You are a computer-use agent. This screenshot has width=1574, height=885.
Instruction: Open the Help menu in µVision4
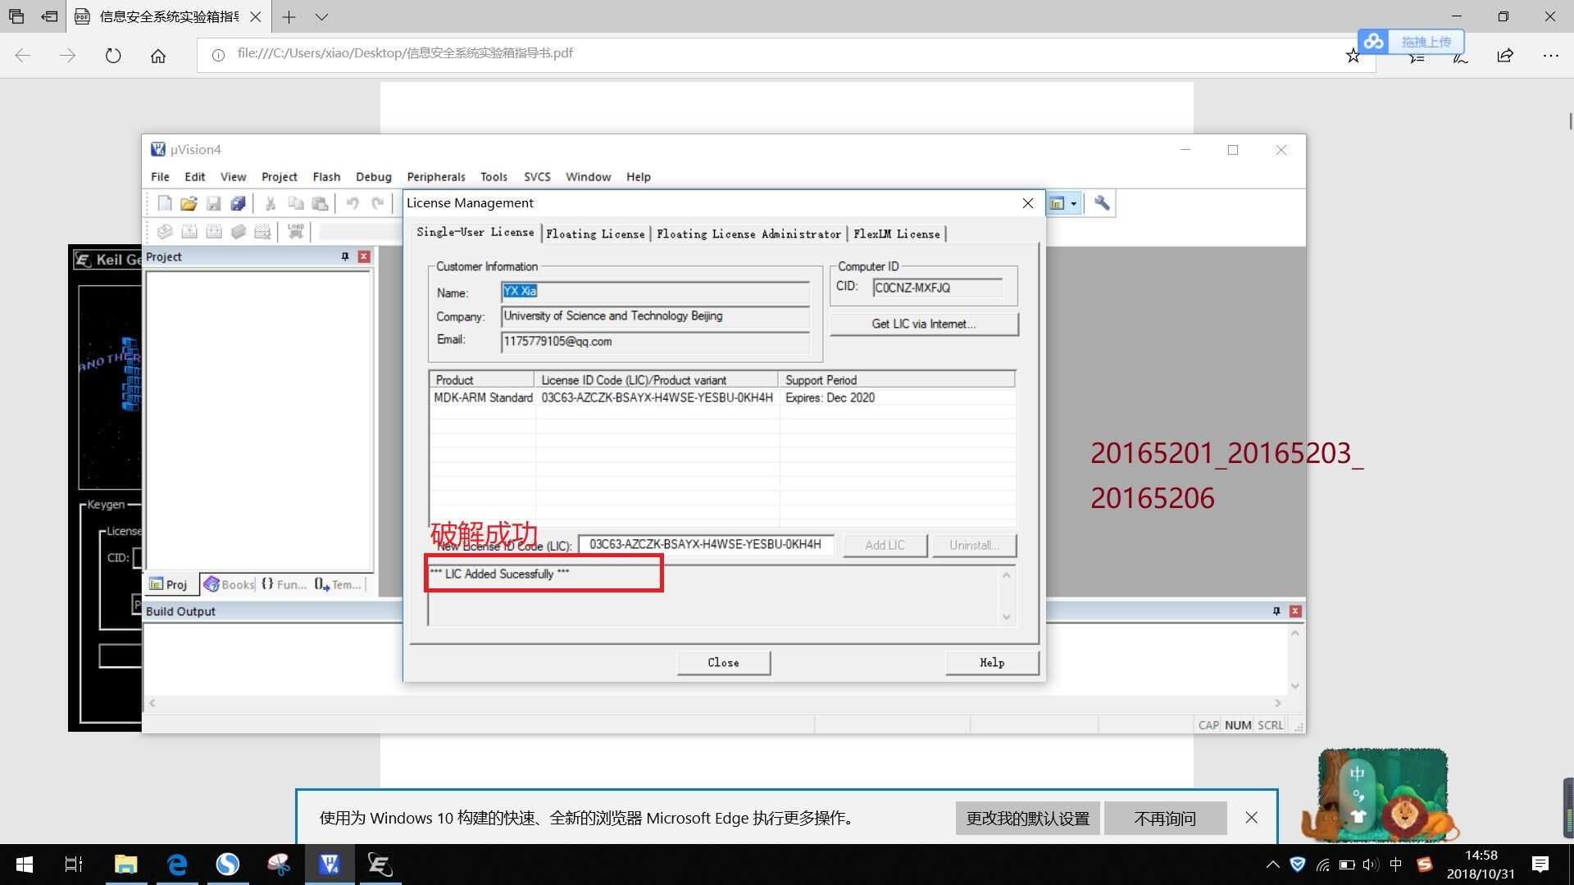639,177
